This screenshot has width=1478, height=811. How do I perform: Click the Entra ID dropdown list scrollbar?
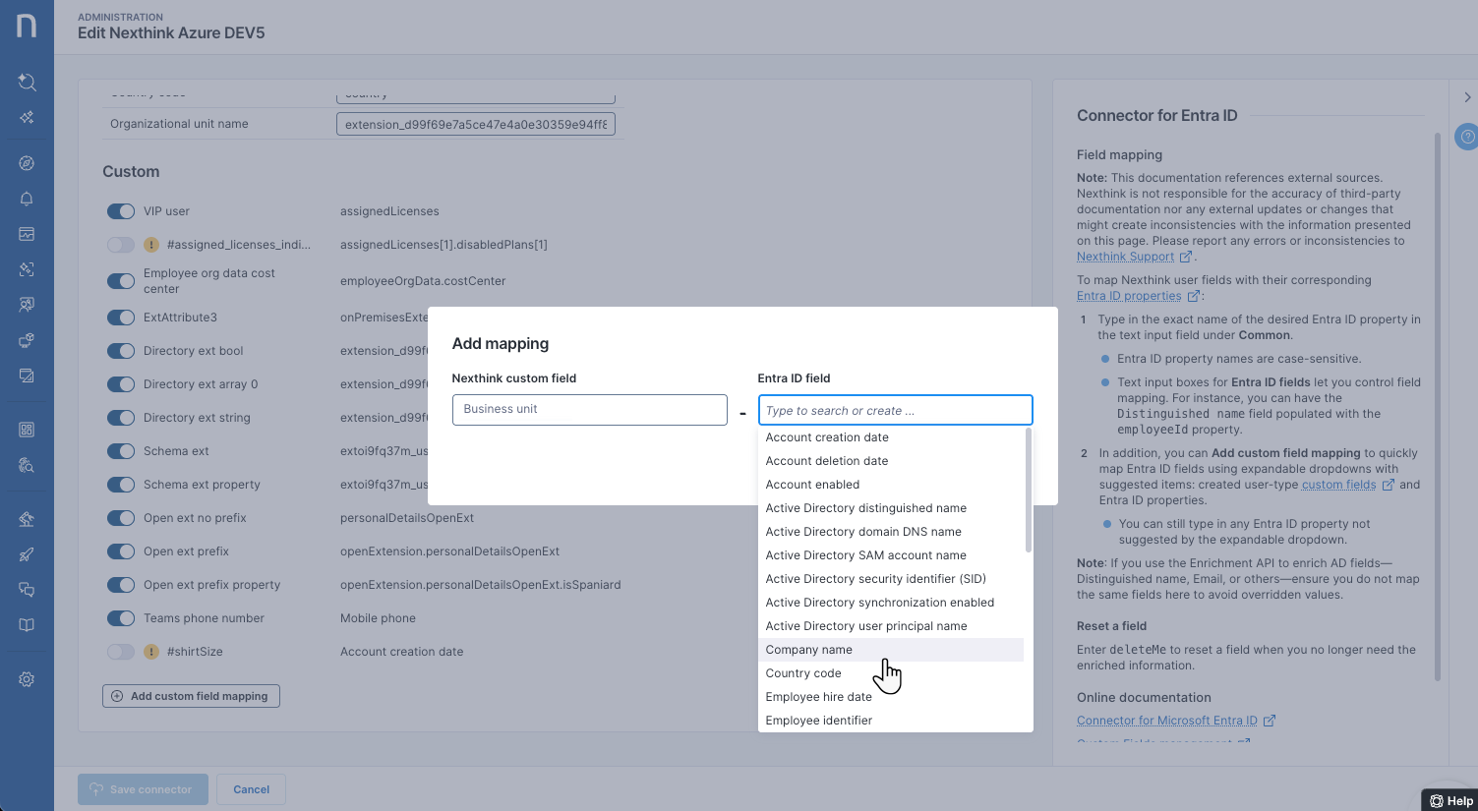coord(1029,492)
